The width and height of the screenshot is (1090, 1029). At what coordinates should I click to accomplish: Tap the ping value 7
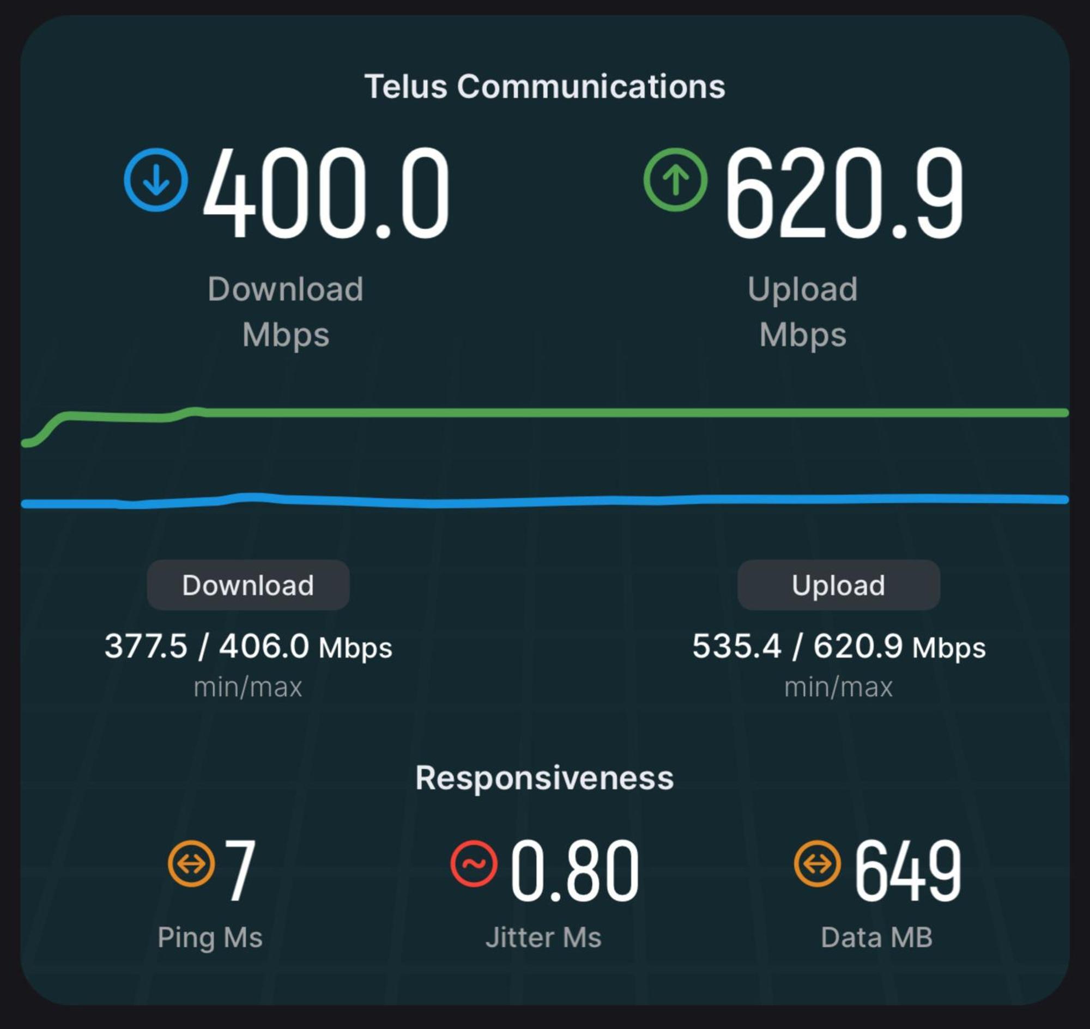point(240,871)
